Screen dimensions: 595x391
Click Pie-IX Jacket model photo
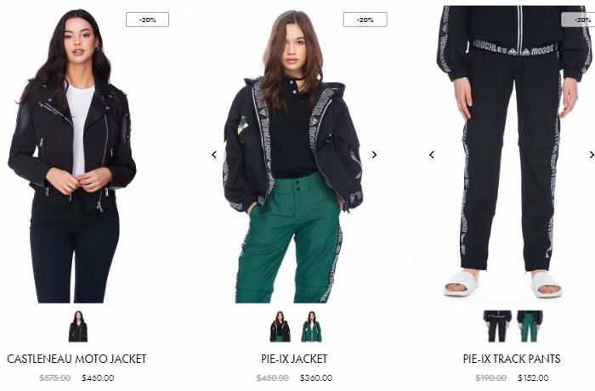(293, 156)
